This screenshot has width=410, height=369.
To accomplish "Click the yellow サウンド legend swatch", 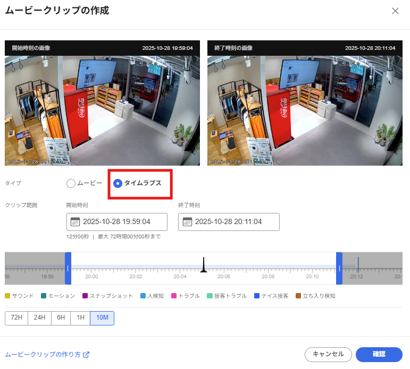I will coord(7,296).
